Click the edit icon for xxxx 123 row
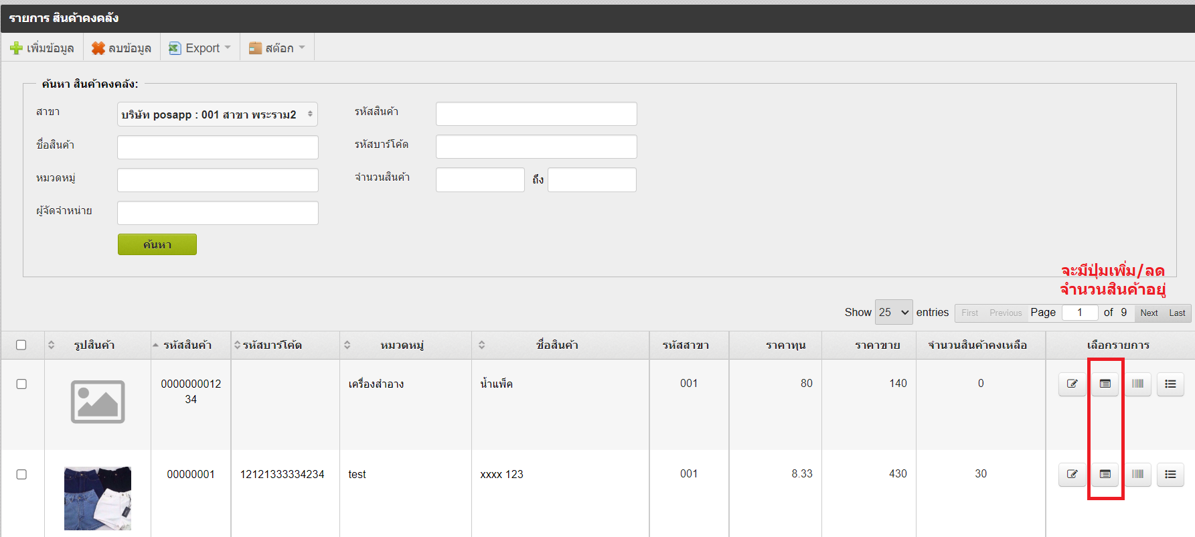The height and width of the screenshot is (537, 1195). (1072, 474)
